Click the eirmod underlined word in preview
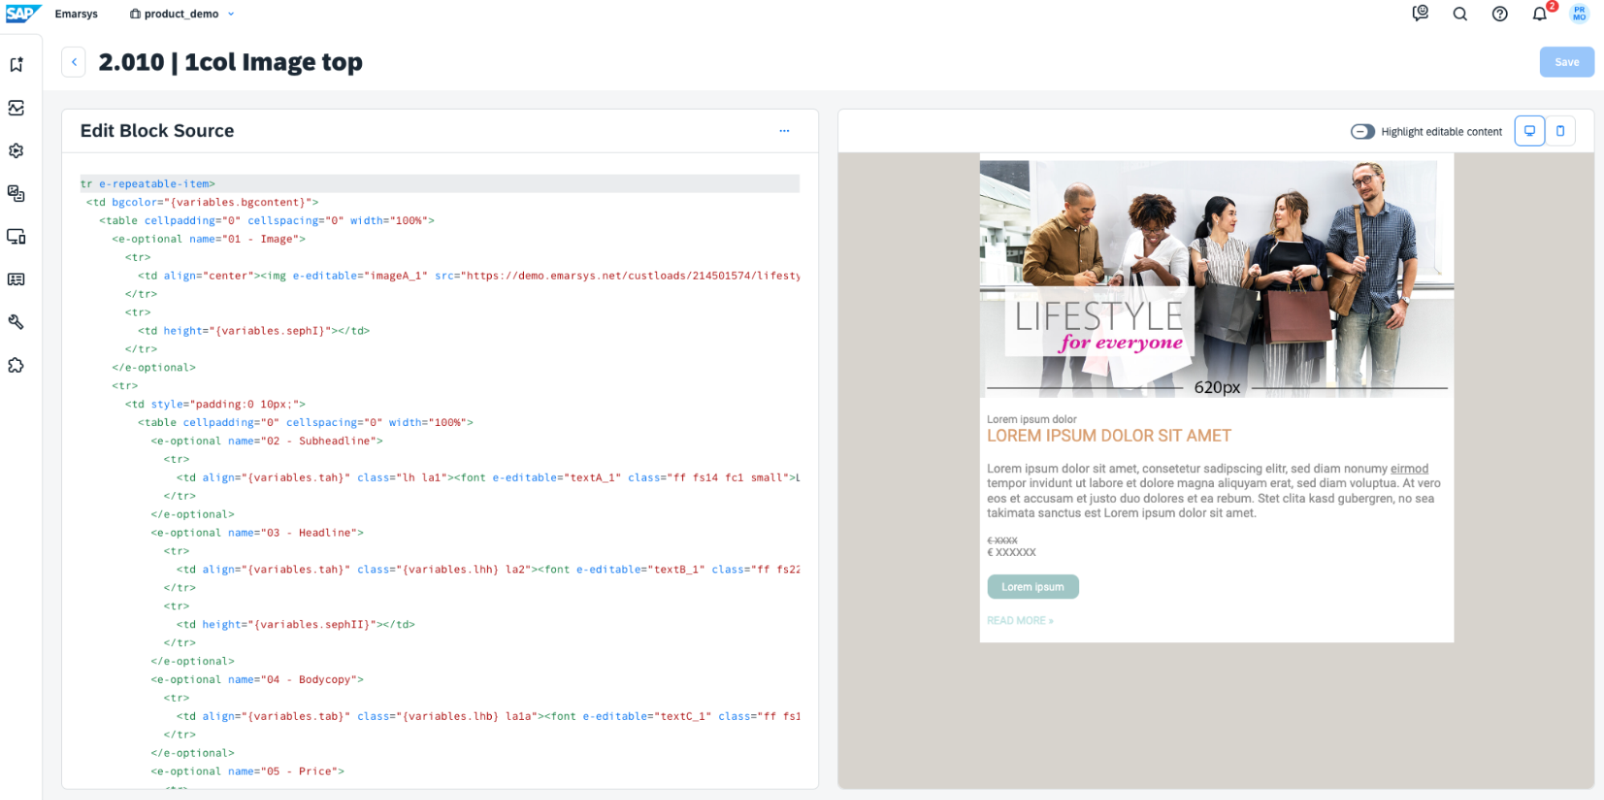The height and width of the screenshot is (800, 1604). [x=1409, y=469]
